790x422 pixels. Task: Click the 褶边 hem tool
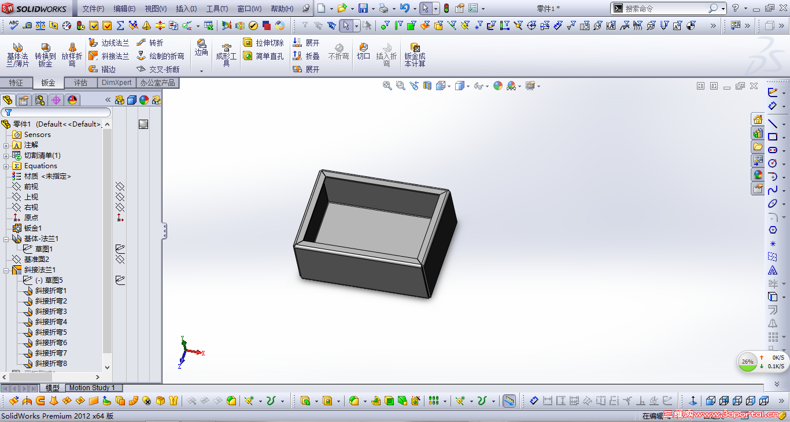click(102, 69)
